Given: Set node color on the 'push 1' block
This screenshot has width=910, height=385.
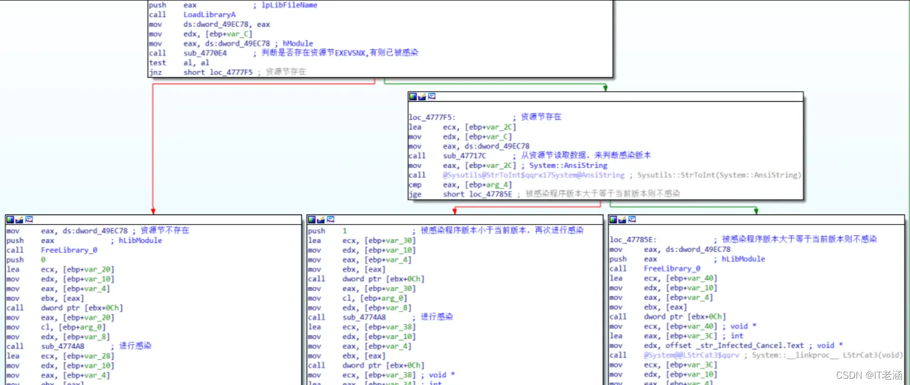Looking at the screenshot, I should coord(312,219).
